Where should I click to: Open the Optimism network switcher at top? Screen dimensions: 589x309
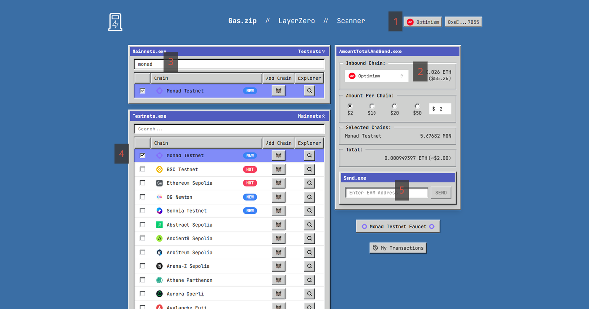[x=423, y=22]
